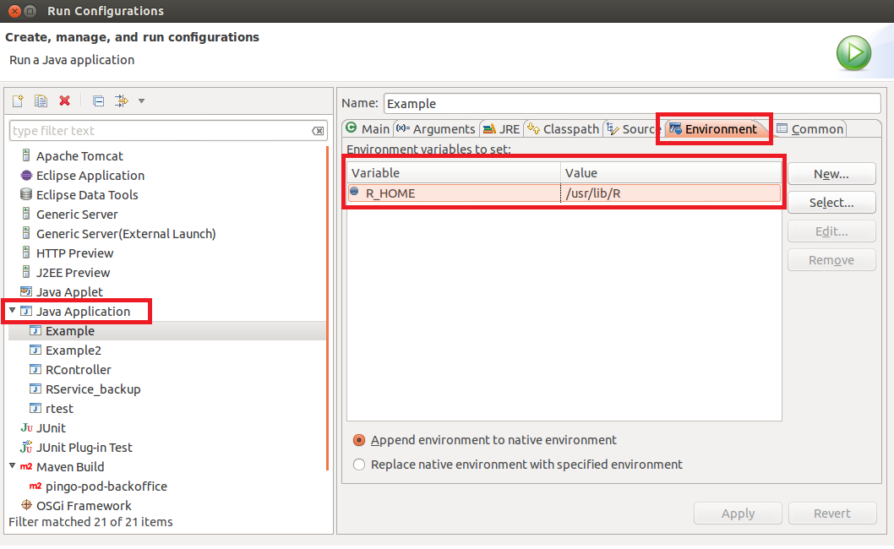Select pingo-pod-backoffice Maven configuration
894x549 pixels.
(x=106, y=486)
